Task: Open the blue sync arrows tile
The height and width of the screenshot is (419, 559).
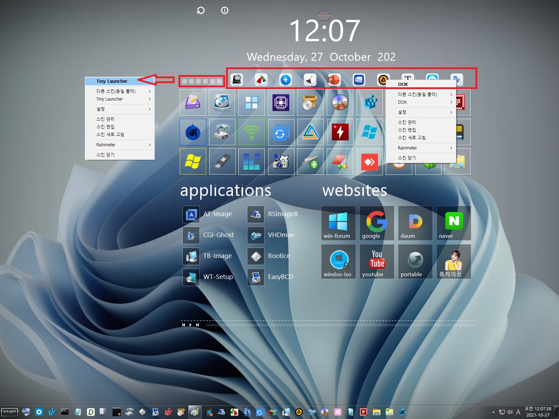Action: [x=281, y=132]
